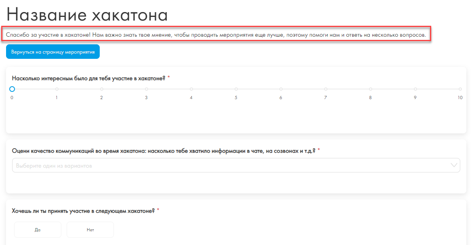Click the "Вернуться на страницу мероприятия" button
474x245 pixels.
point(53,52)
